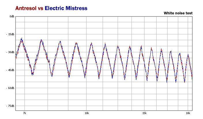The image size is (203, 119).
Task: Click the '- 45dB' axis label
Action: click(x=10, y=70)
